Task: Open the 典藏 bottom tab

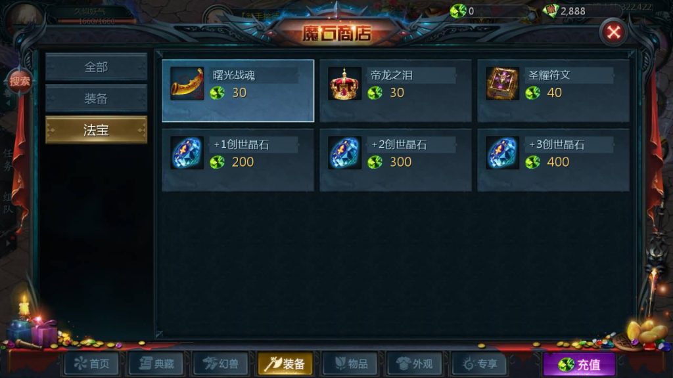Action: [x=156, y=364]
